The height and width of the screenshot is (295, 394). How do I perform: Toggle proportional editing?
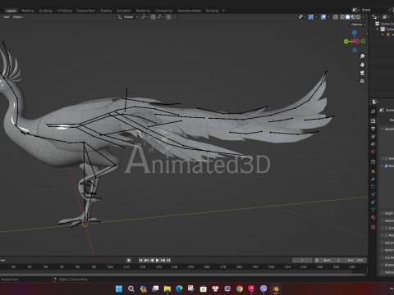pyautogui.click(x=168, y=17)
